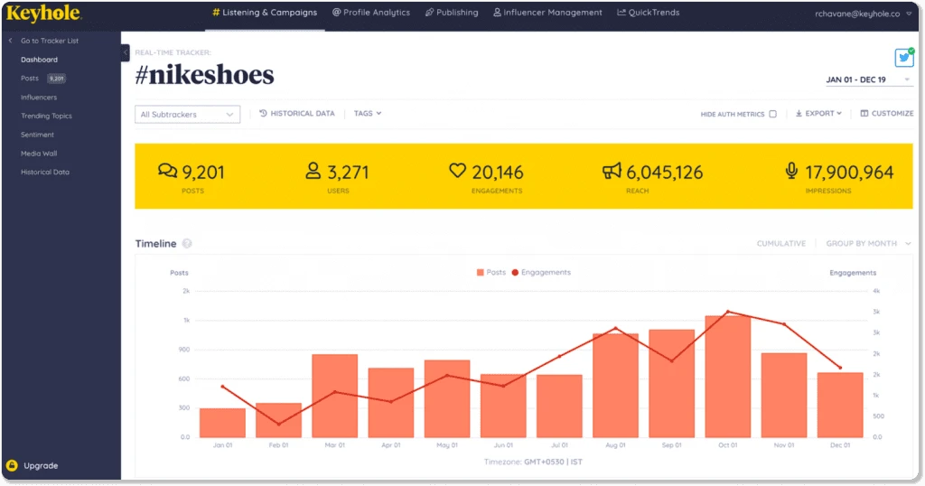This screenshot has height=486, width=925.
Task: Click the 20,146 engagements value
Action: (x=498, y=173)
